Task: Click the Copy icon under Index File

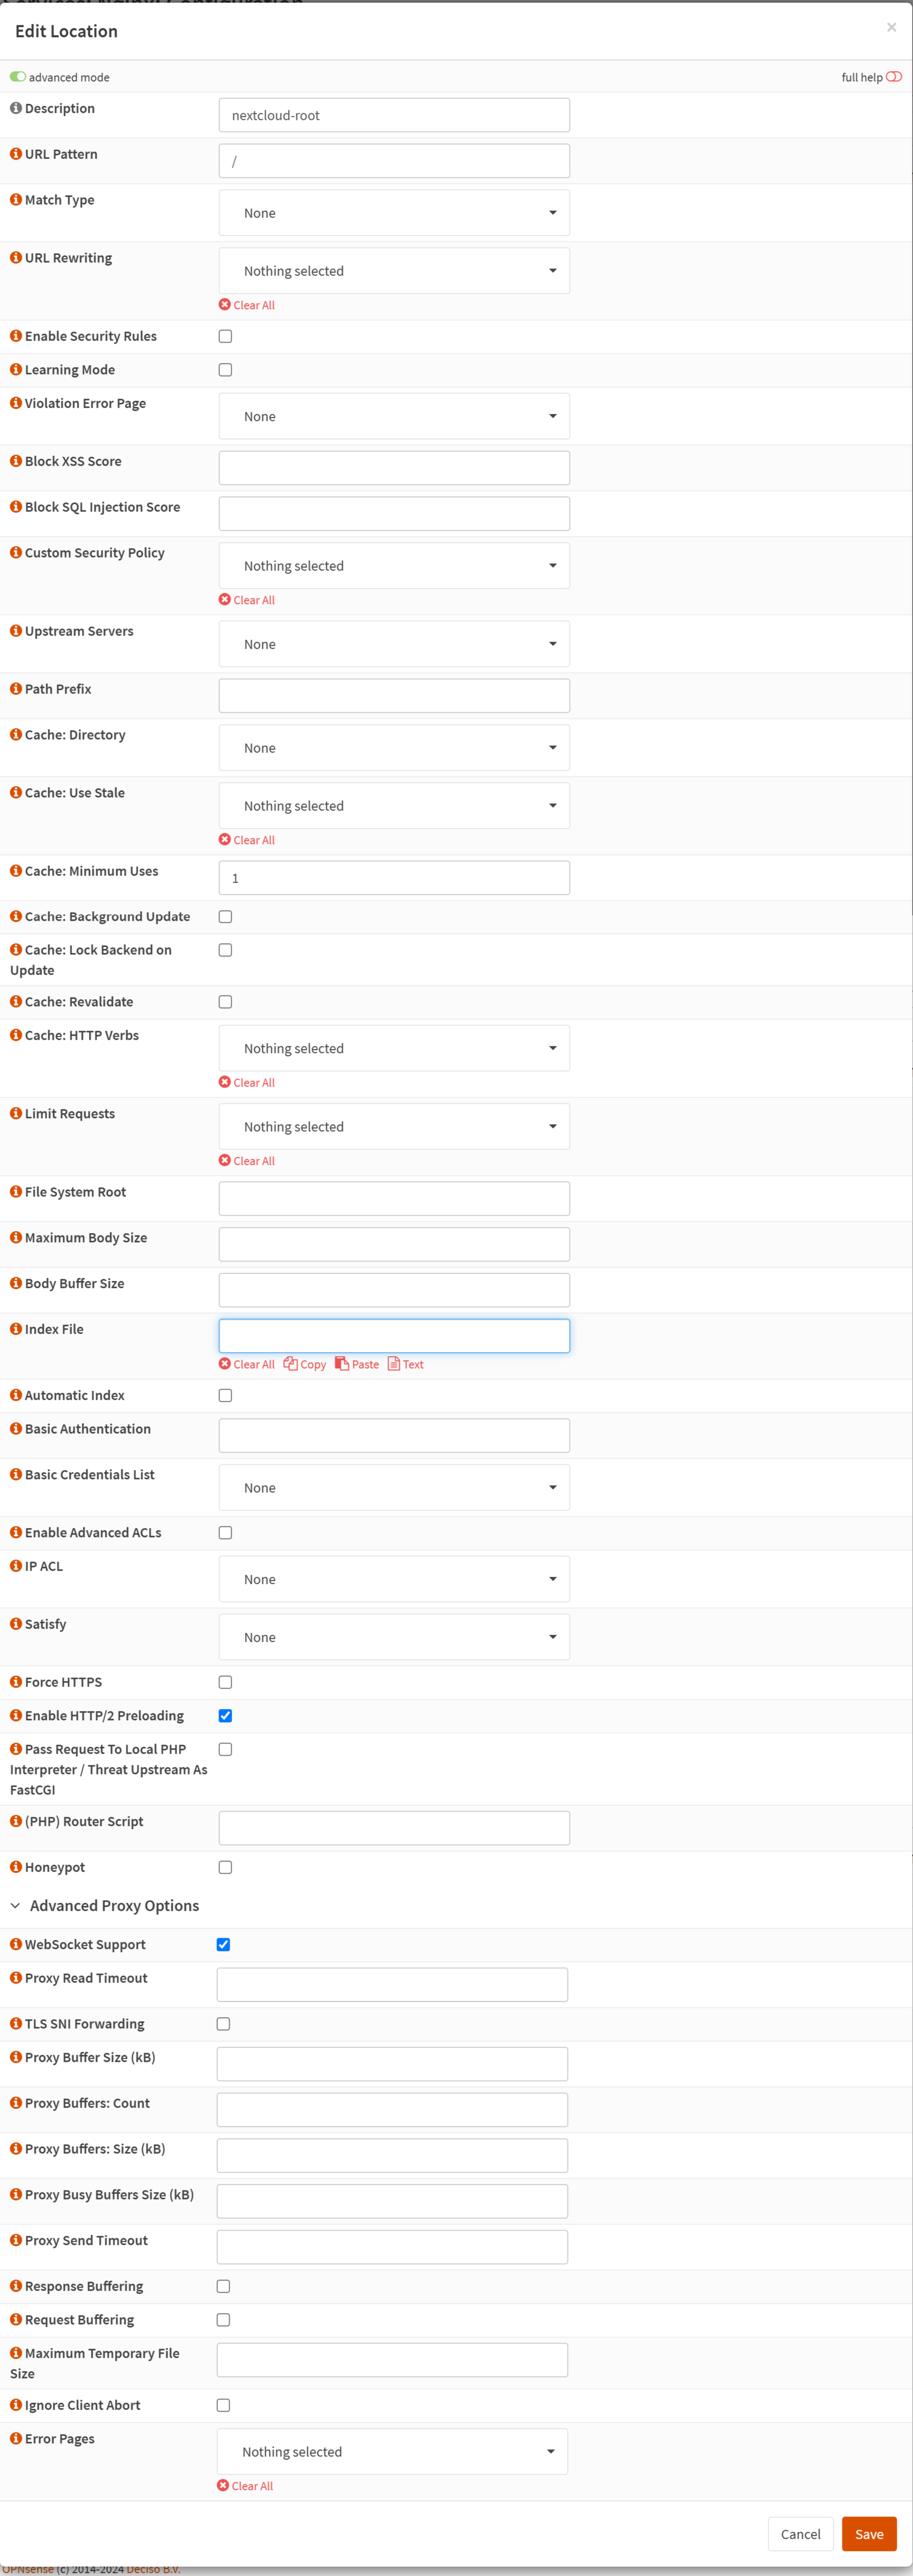Action: [291, 1364]
